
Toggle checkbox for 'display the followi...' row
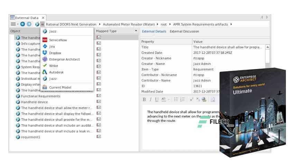[99, 113]
